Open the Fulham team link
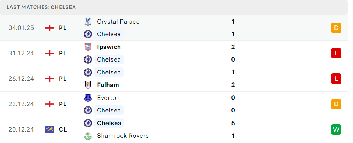This screenshot has height=143, width=353. (108, 85)
